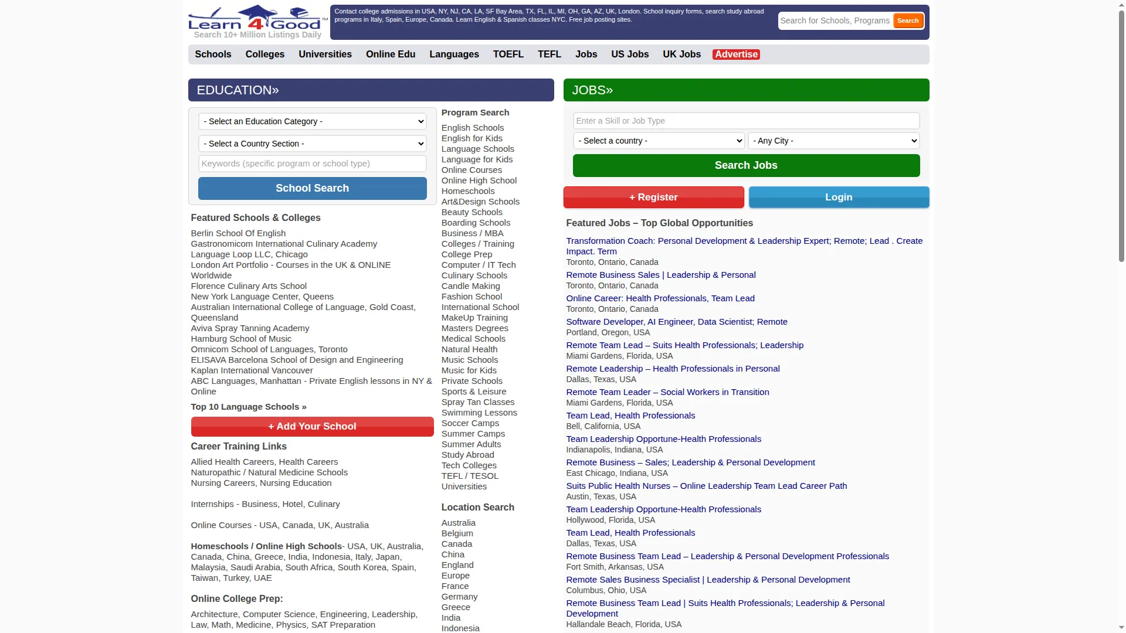This screenshot has height=633, width=1126.
Task: Click the green Search Jobs button
Action: pos(746,165)
